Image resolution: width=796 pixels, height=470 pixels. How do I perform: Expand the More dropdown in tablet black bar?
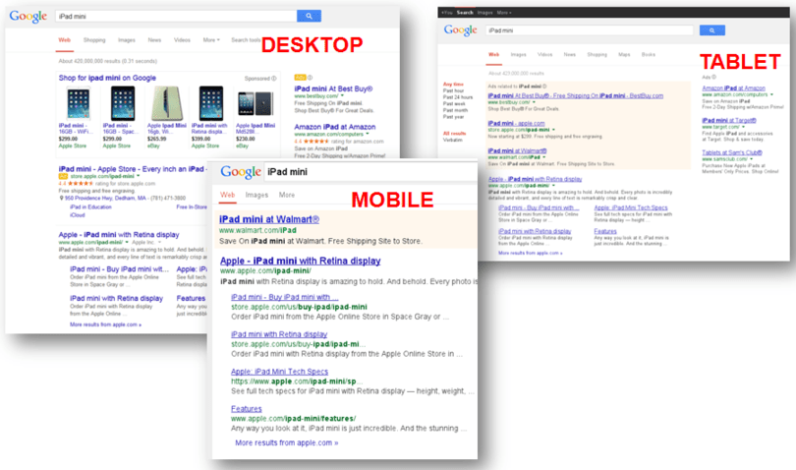tap(503, 13)
